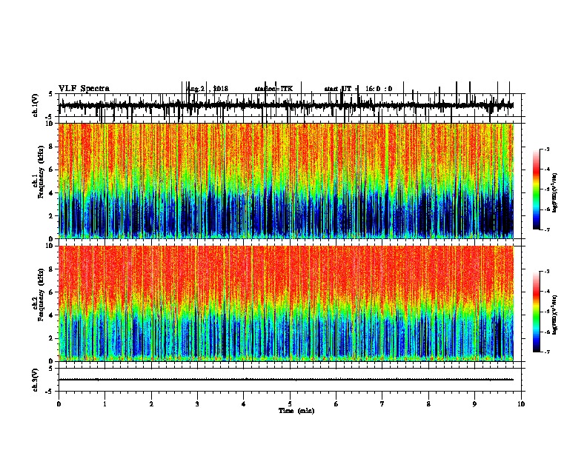Viewport: 587px width, 453px height.
Task: Click time axis tick label "9"
Action: click(474, 404)
